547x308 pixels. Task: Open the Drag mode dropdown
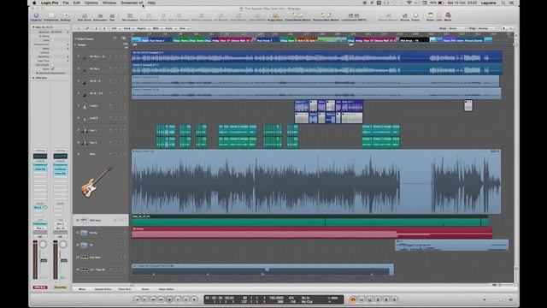[x=488, y=28]
